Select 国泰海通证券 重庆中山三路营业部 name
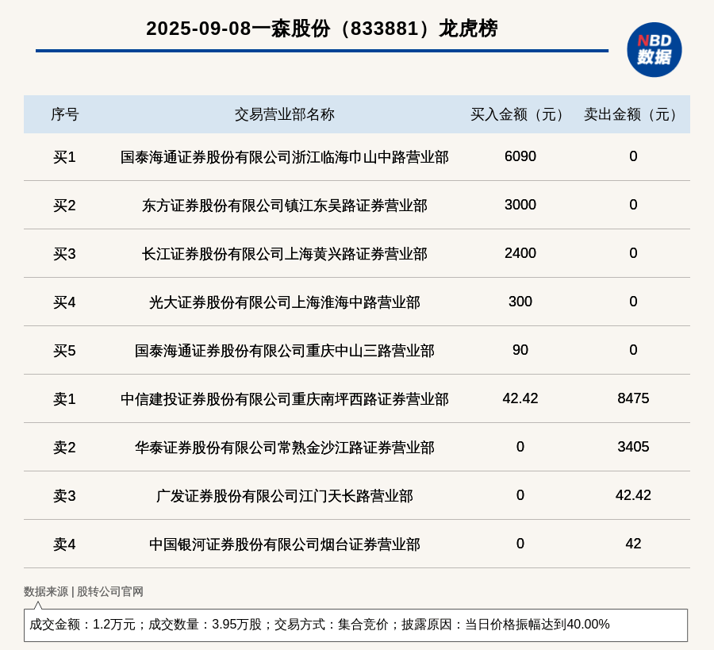The image size is (714, 650). pos(285,351)
